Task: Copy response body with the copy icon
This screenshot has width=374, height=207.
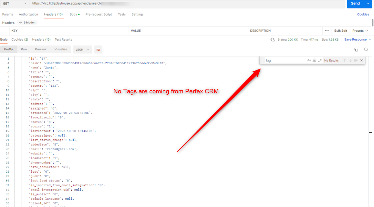Action: coord(356,50)
